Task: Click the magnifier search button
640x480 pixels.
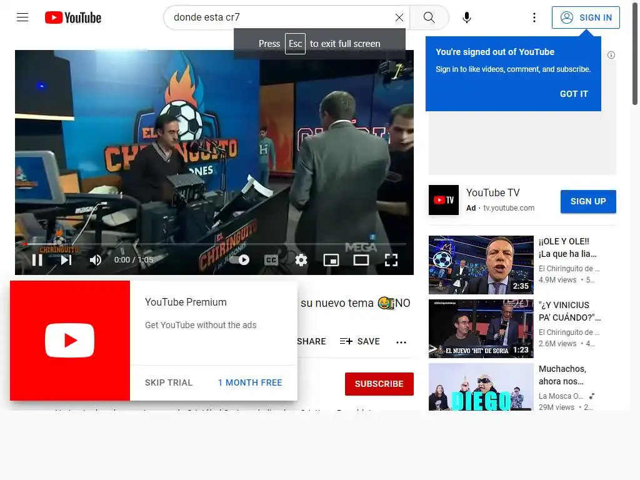Action: 429,17
